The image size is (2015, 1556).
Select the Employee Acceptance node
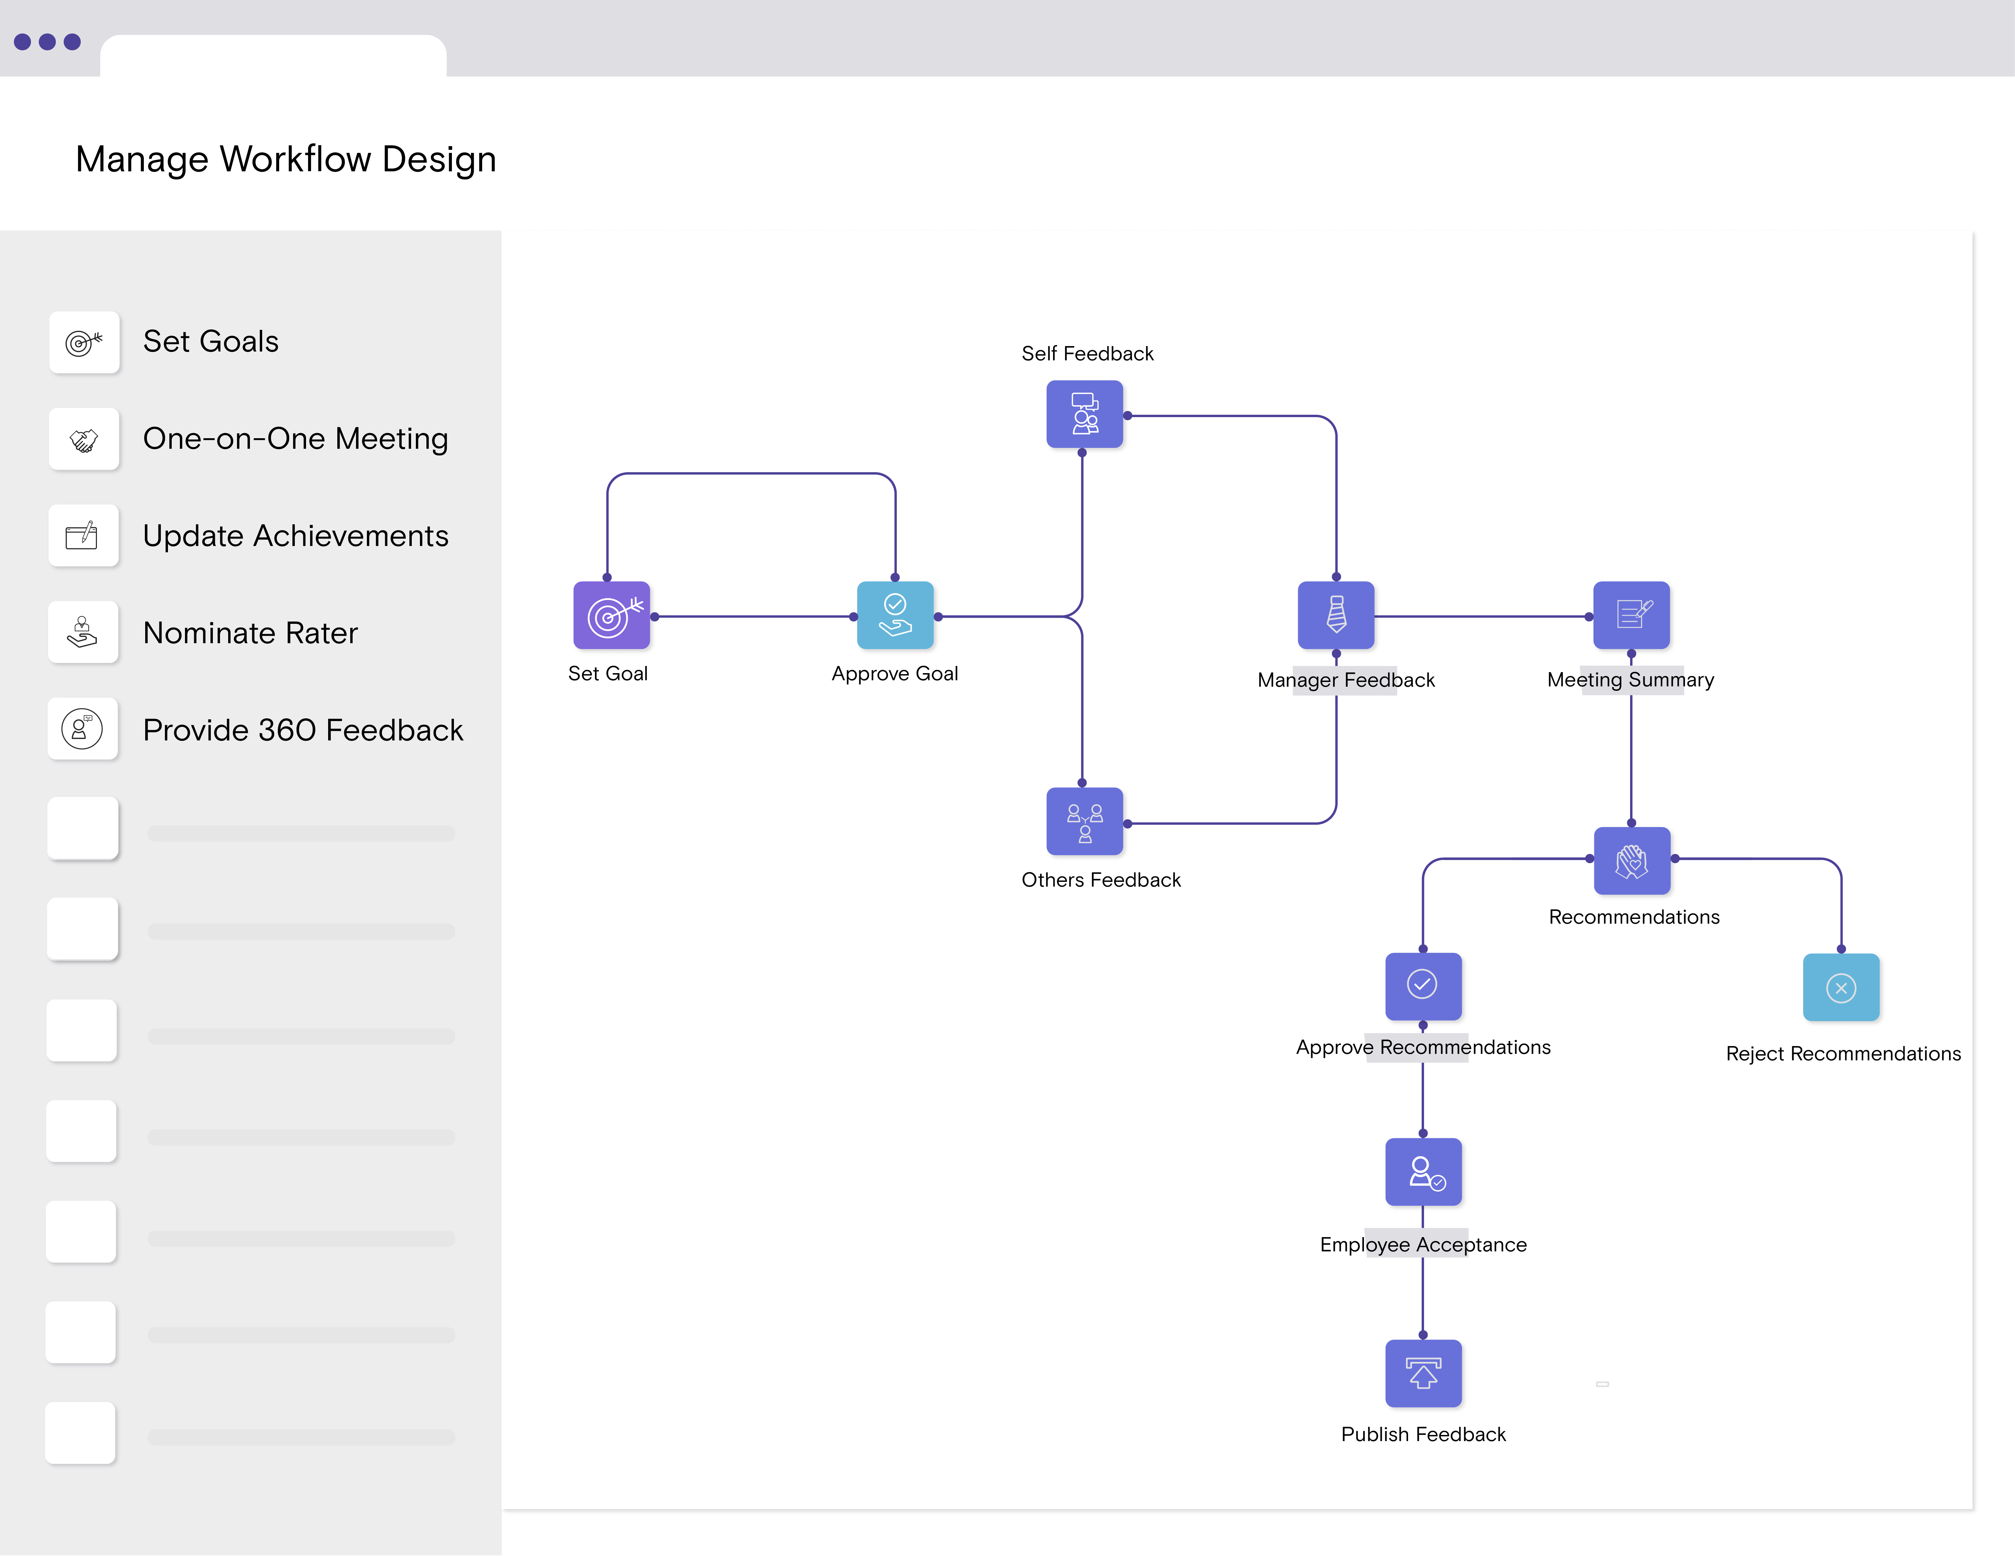1424,1172
